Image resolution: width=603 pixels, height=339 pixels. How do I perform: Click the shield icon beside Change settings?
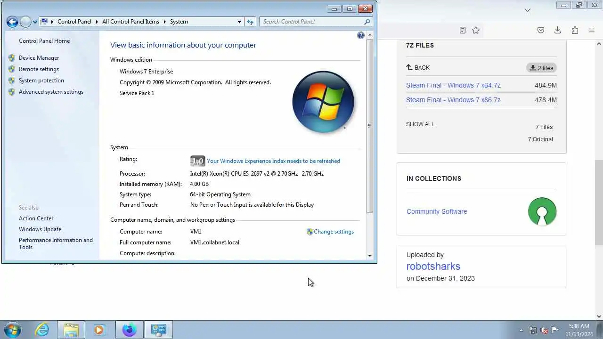(310, 232)
